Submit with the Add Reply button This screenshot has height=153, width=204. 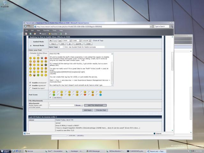coord(88,110)
